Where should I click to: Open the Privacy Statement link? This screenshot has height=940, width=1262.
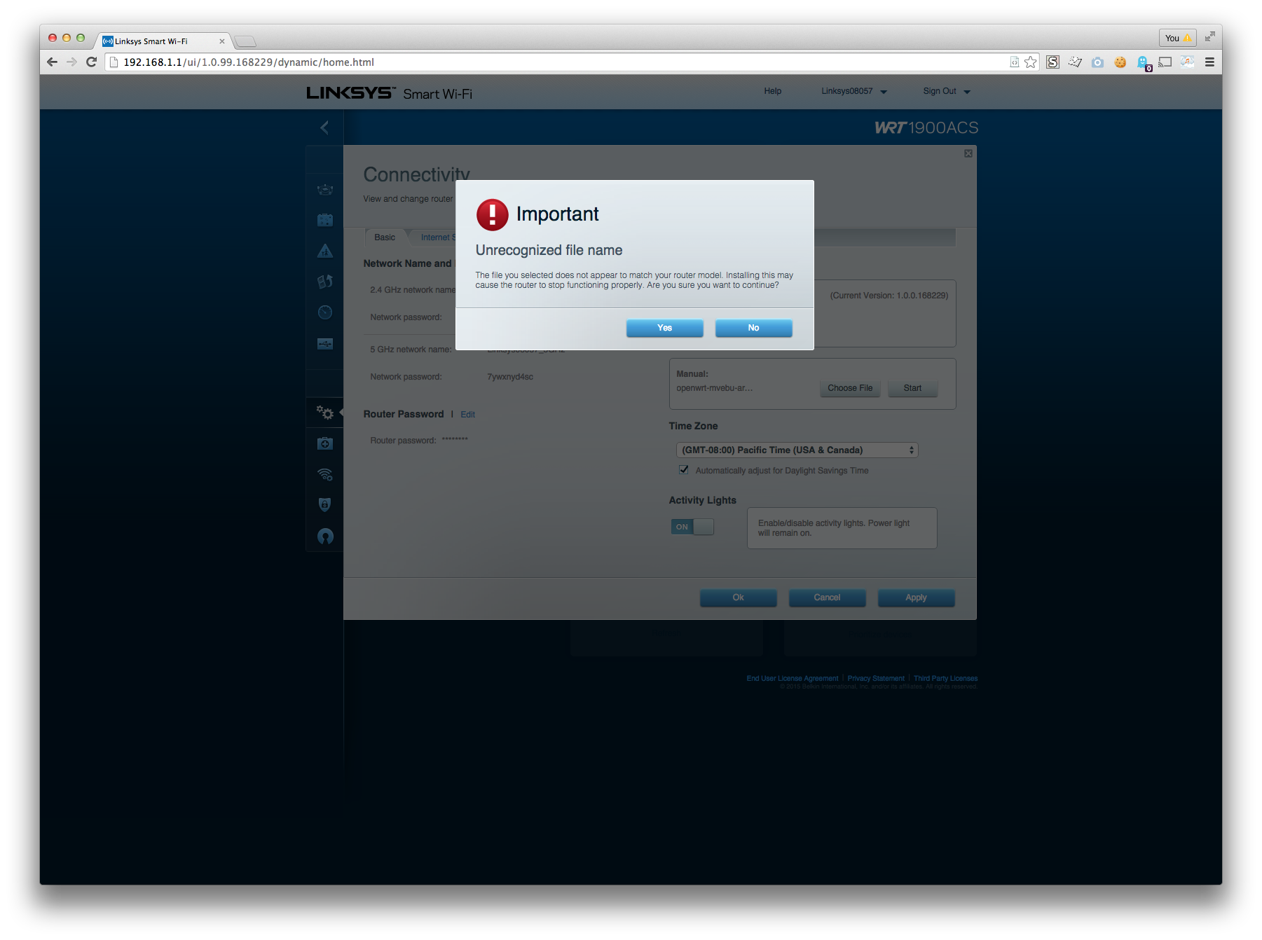pyautogui.click(x=876, y=678)
